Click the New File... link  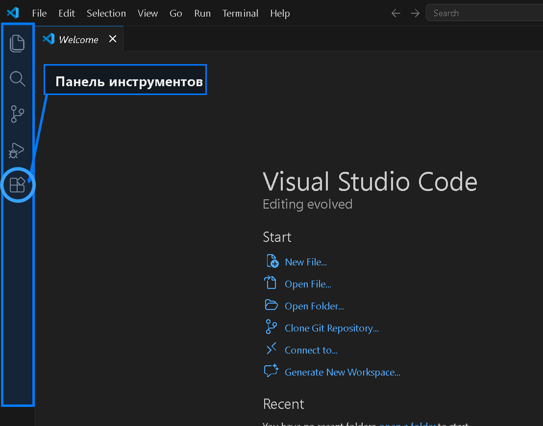pos(306,262)
